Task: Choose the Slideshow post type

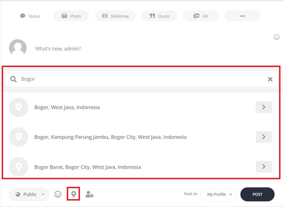Action: pos(116,16)
